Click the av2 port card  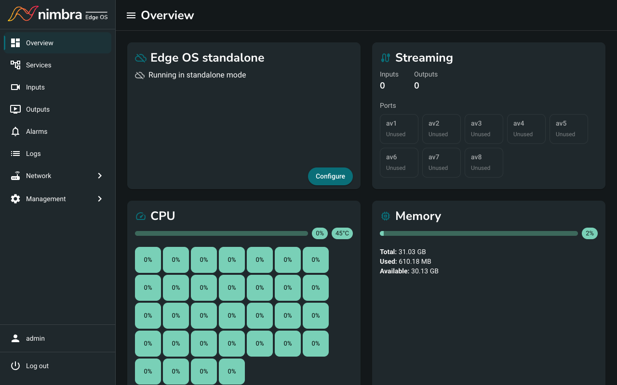442,129
